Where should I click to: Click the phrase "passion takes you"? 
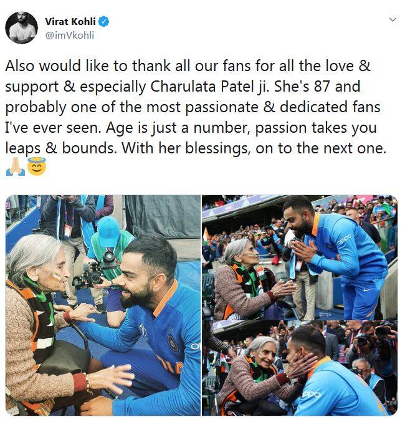(x=316, y=128)
